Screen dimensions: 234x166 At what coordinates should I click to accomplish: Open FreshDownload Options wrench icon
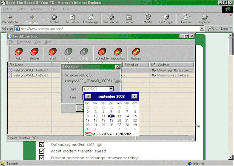pos(136,52)
